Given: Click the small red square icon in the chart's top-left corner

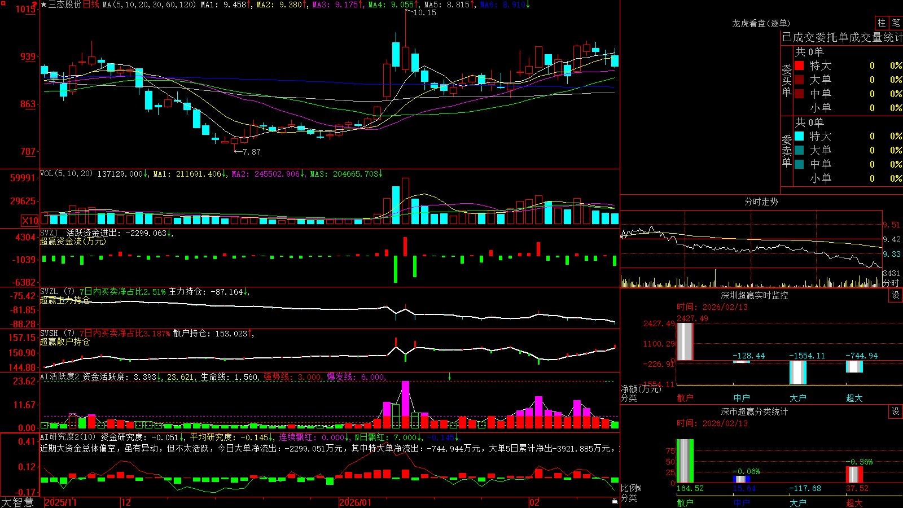Looking at the screenshot, I should pos(2,2).
